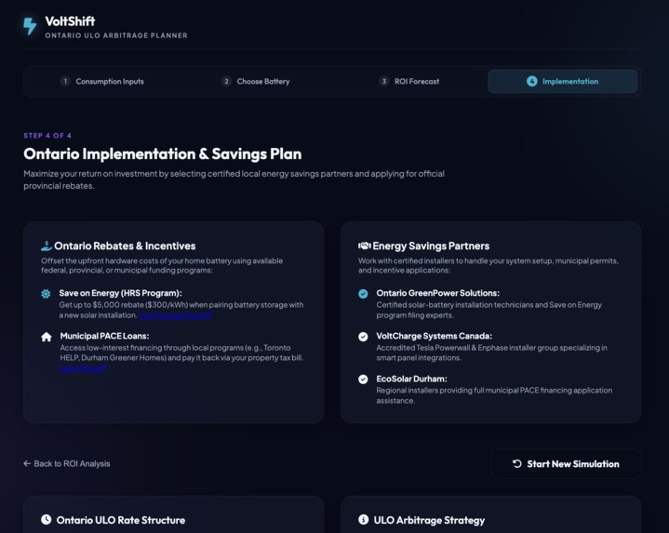Select the Implementation step tab
The image size is (669, 533).
point(562,81)
